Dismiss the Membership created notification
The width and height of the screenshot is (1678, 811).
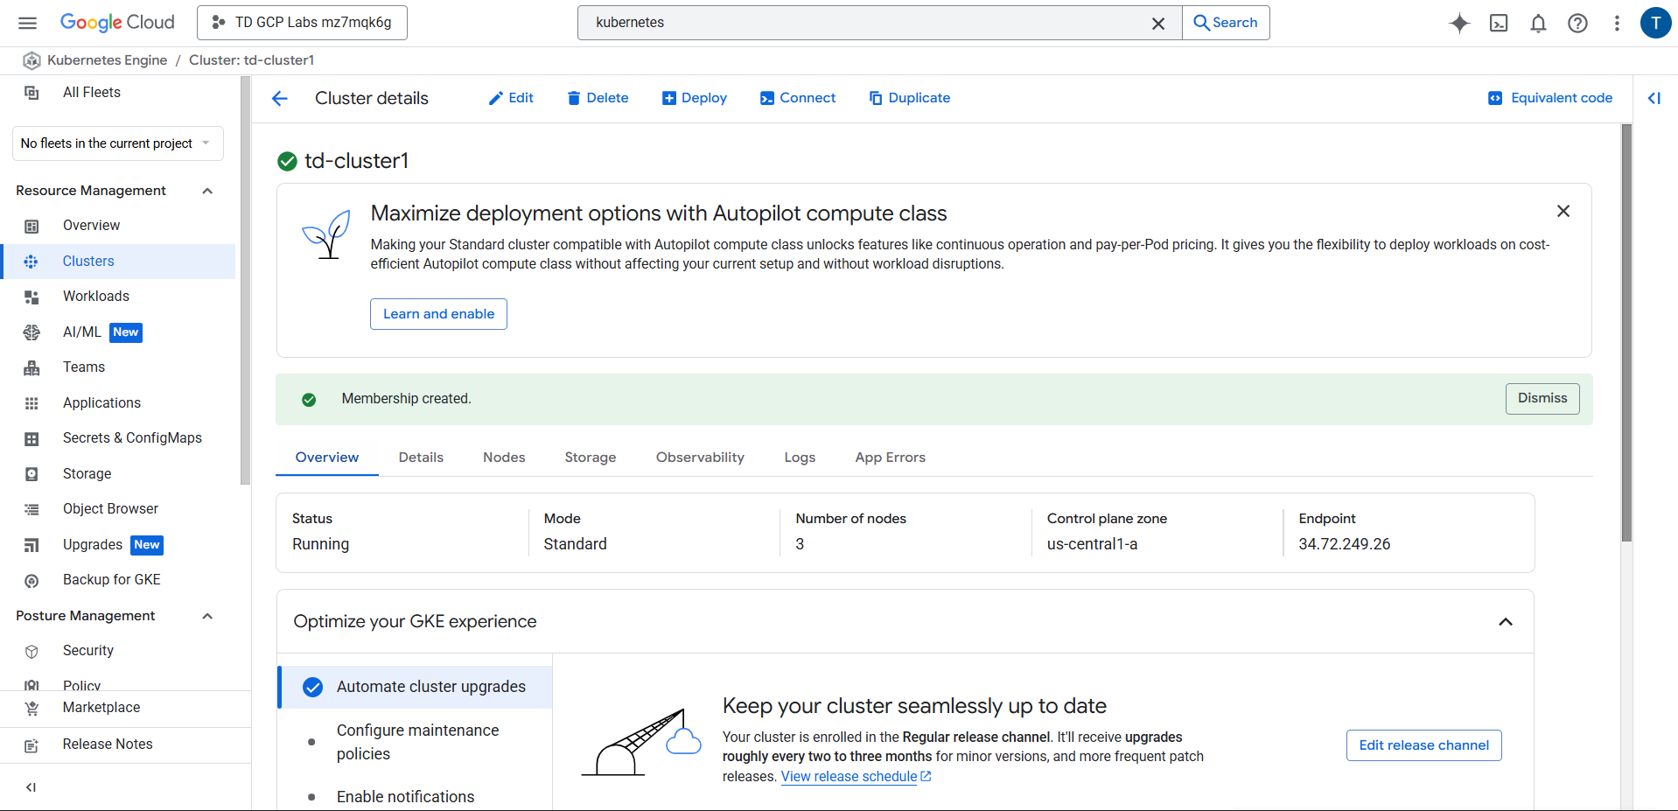(1542, 399)
